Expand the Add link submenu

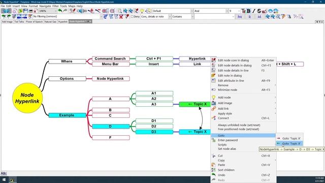pos(244,108)
